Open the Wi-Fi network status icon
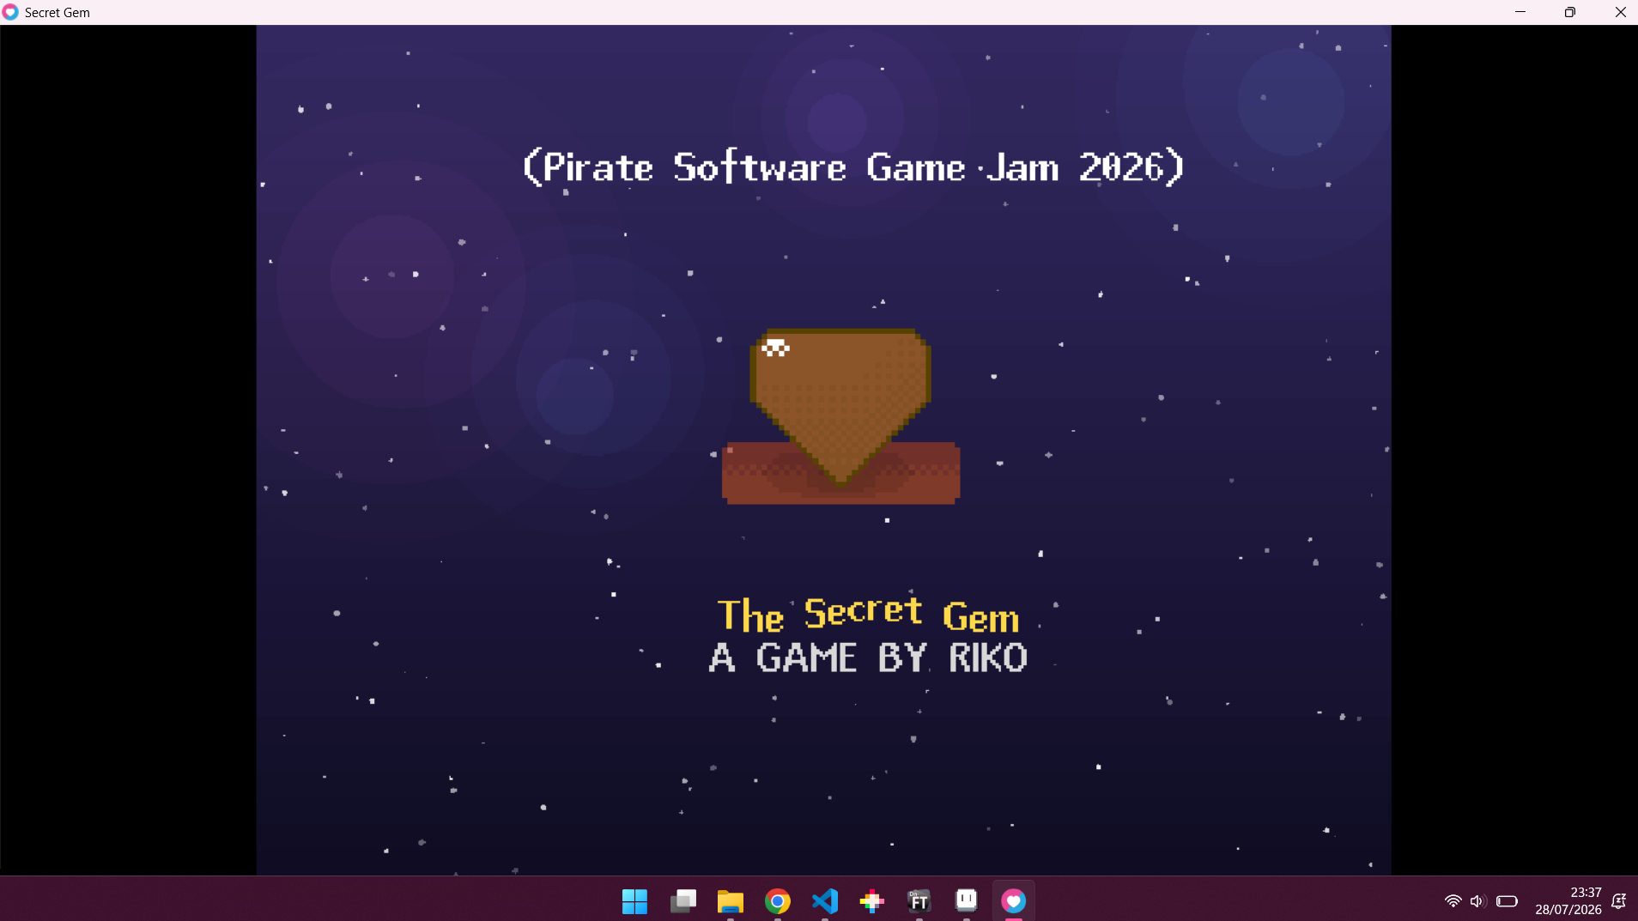 1453,901
